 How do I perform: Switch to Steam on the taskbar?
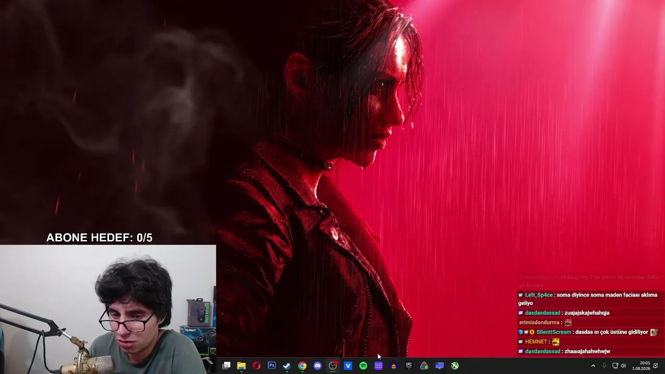[287, 366]
